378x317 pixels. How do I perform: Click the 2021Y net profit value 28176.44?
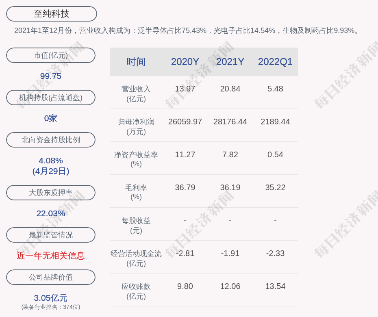230,122
